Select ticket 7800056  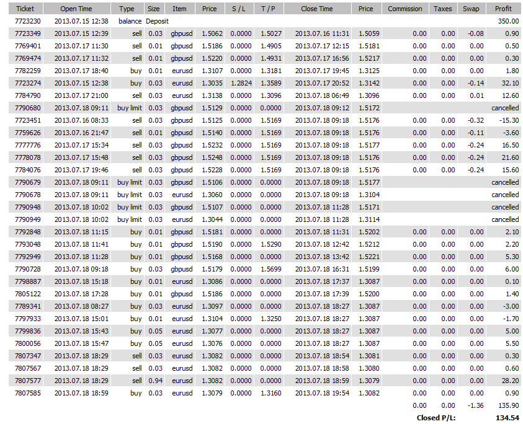click(x=28, y=343)
